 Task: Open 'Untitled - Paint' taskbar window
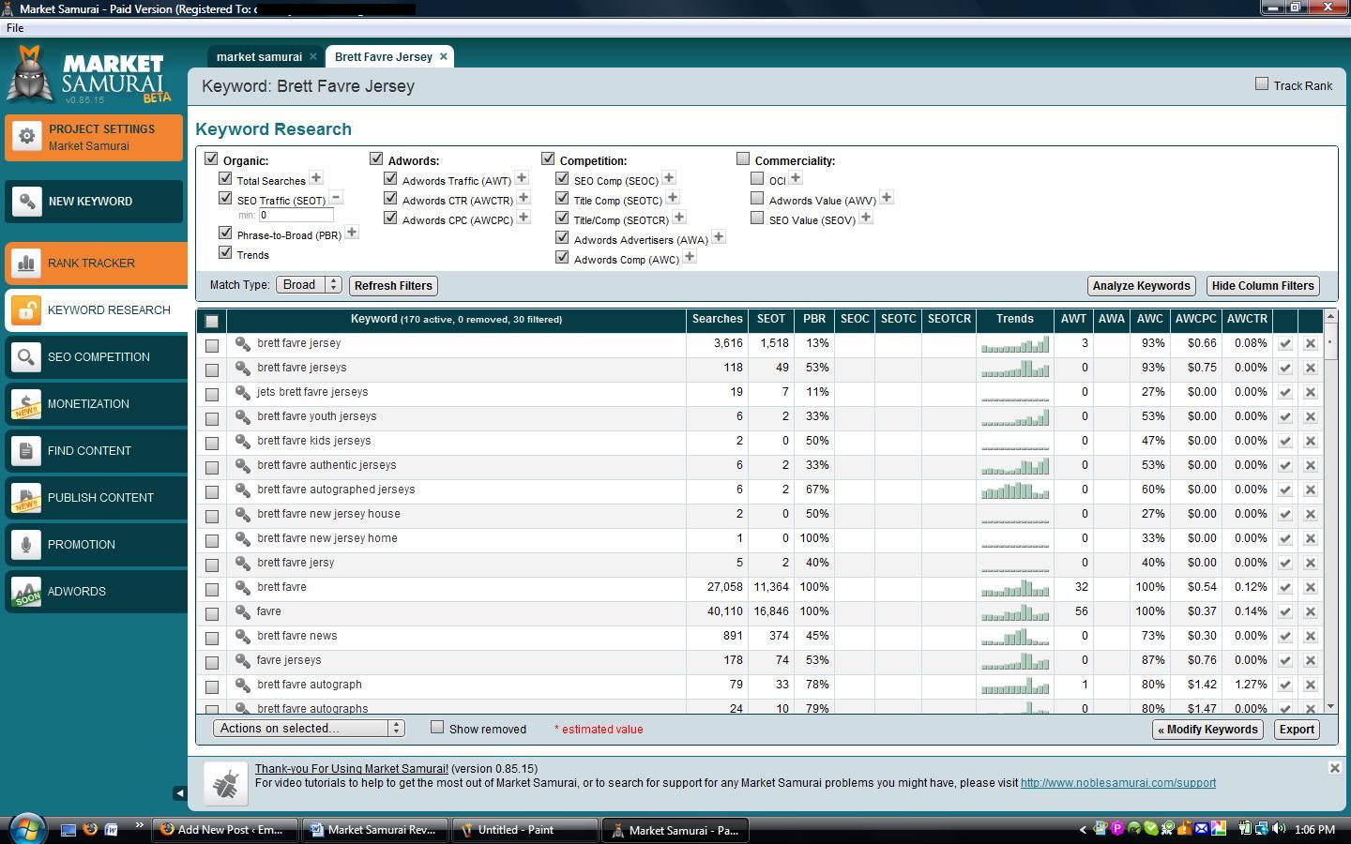tap(524, 830)
